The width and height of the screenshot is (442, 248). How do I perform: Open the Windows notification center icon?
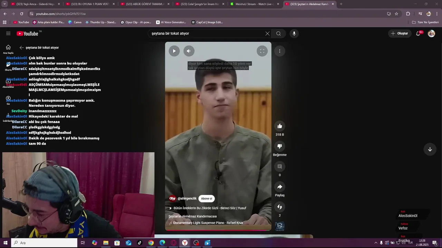435,243
